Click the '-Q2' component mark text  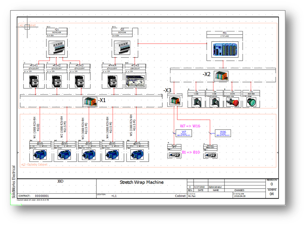coord(122,29)
